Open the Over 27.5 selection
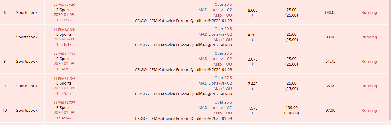The image size is (391, 125). [223, 78]
